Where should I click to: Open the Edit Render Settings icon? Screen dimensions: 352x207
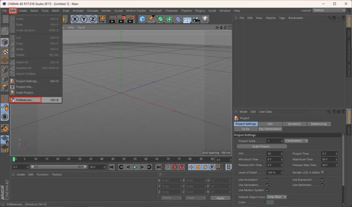(131, 19)
